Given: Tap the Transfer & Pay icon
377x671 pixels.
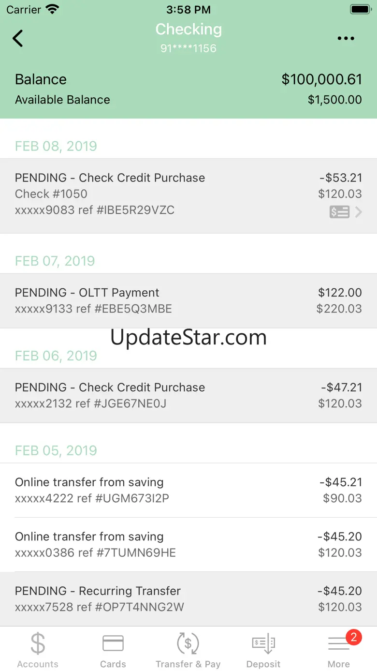Looking at the screenshot, I should coord(188,643).
